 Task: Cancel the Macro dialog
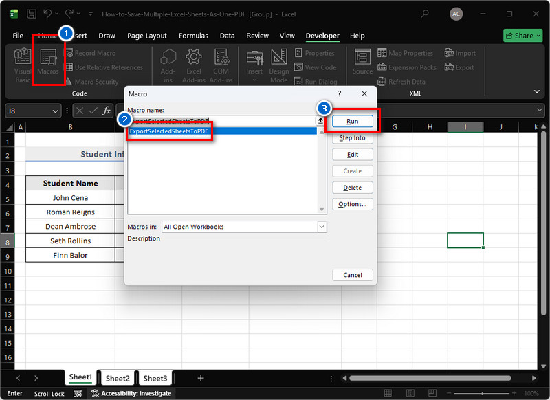(353, 275)
